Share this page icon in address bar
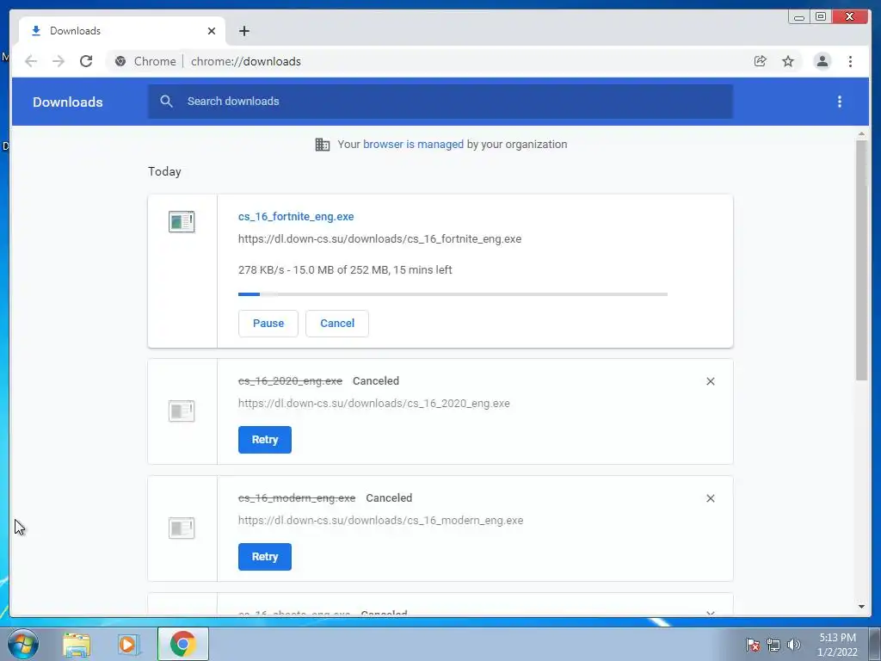The width and height of the screenshot is (881, 661). (761, 61)
